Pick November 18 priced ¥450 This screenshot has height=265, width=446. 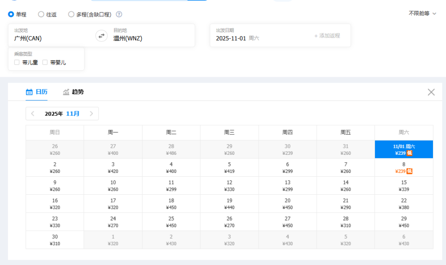pyautogui.click(x=171, y=204)
